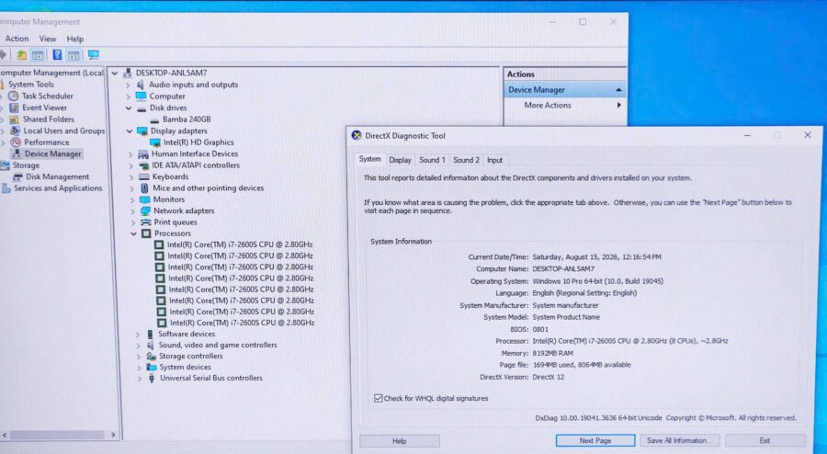Select Services and Applications node
This screenshot has height=454, width=827.
coord(58,188)
